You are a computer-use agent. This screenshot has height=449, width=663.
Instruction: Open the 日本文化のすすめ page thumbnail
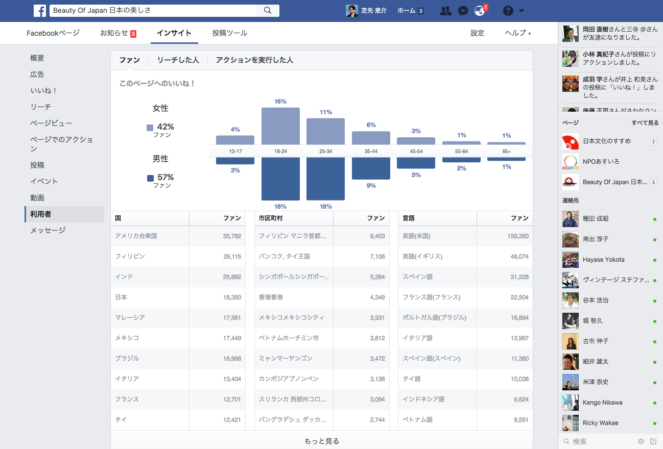[570, 141]
